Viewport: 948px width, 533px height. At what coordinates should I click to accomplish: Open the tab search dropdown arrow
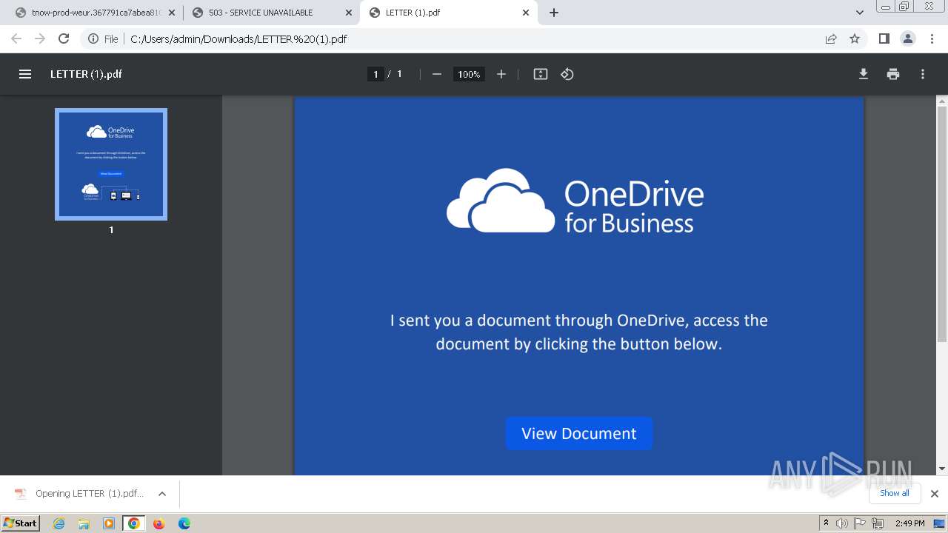tap(860, 13)
